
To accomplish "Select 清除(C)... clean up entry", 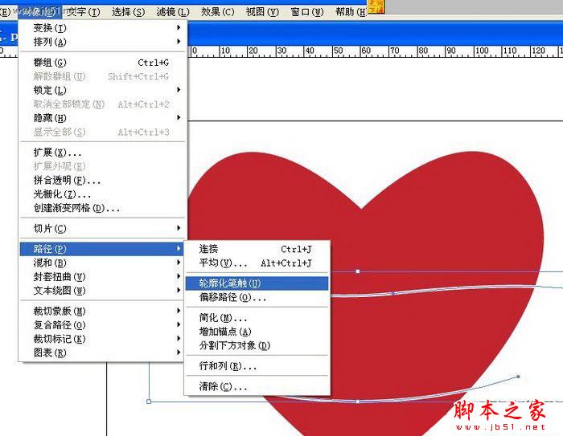I will click(257, 386).
